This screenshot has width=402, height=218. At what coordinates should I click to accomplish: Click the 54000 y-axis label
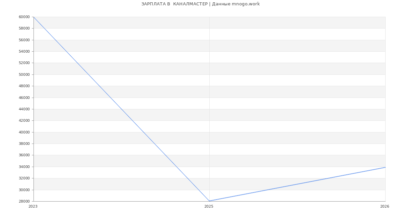coord(24,51)
